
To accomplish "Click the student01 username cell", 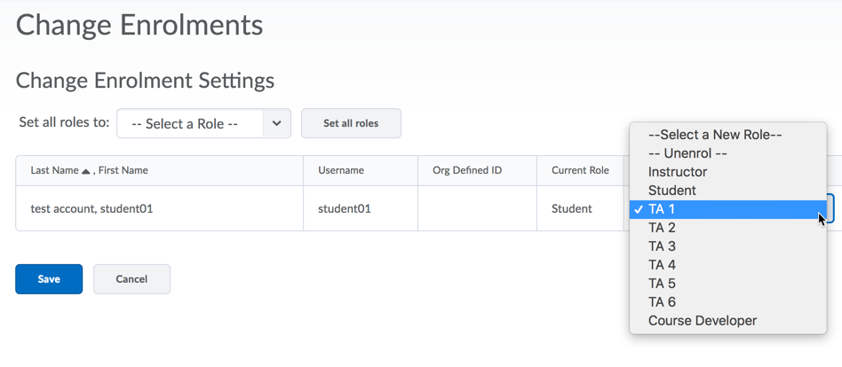I will click(344, 209).
